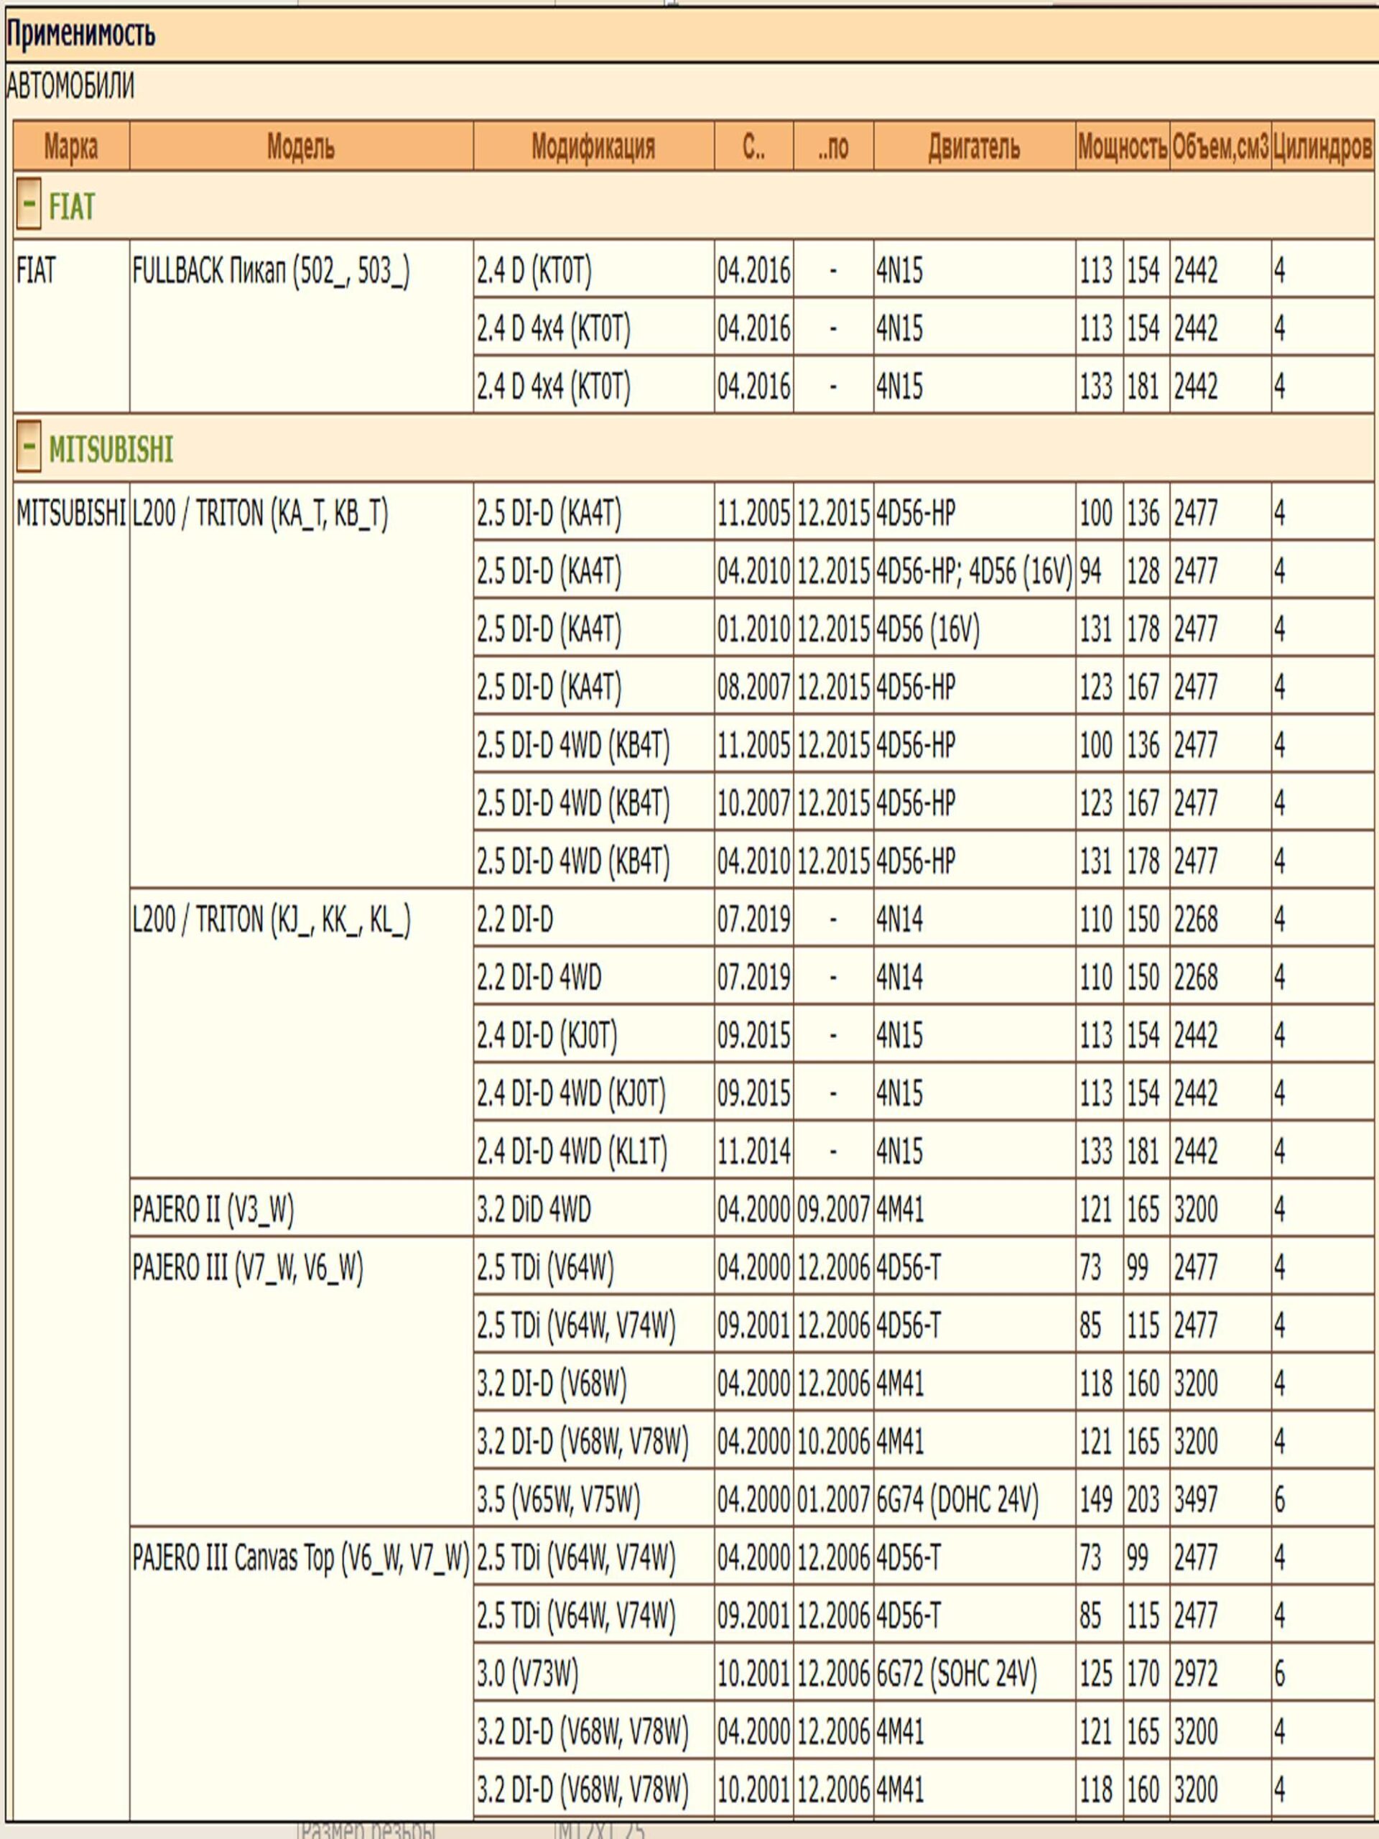The image size is (1379, 1839).
Task: Click the Модель column header
Action: tap(301, 147)
